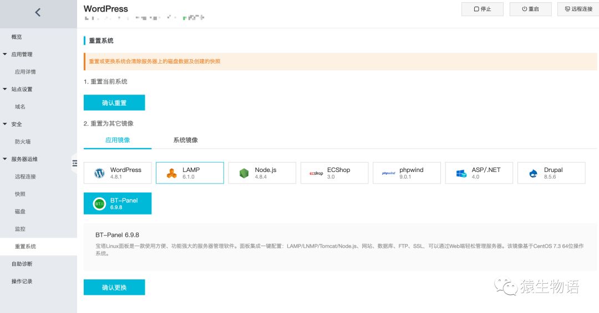Click the LAMP orange cubes icon

click(x=172, y=173)
